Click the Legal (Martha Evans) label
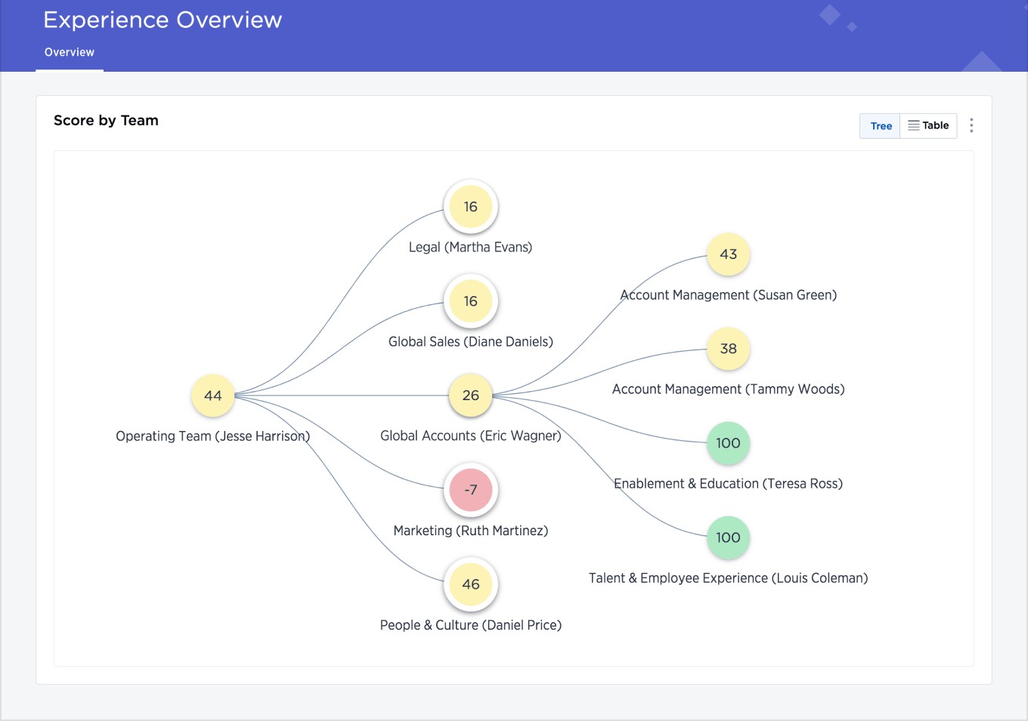Viewport: 1028px width, 721px height. [x=470, y=247]
